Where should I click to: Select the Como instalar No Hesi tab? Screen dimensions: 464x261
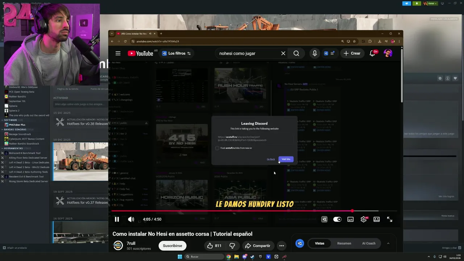136,34
